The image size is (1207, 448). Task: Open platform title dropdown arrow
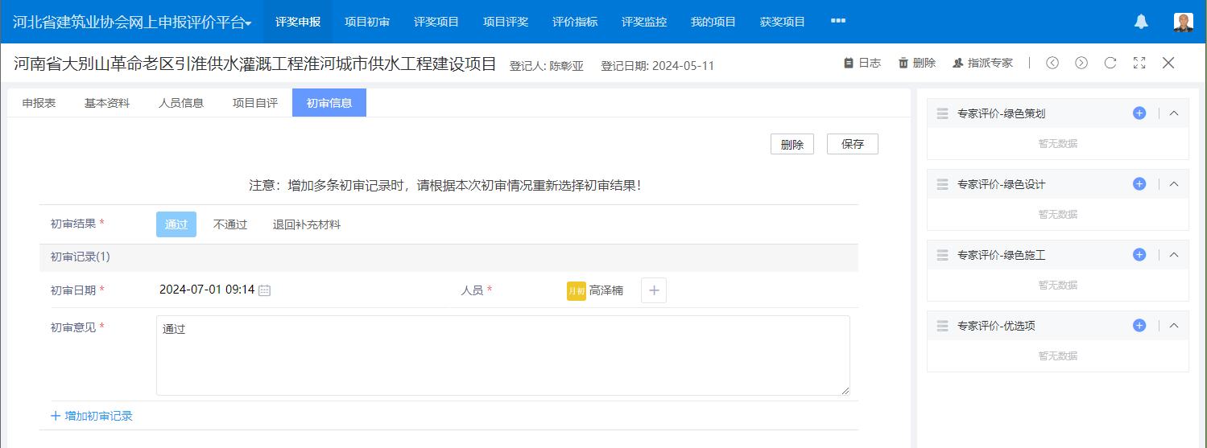tap(249, 23)
